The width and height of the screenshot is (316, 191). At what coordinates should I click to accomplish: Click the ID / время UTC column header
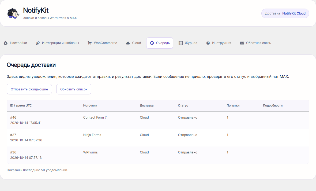(21, 105)
